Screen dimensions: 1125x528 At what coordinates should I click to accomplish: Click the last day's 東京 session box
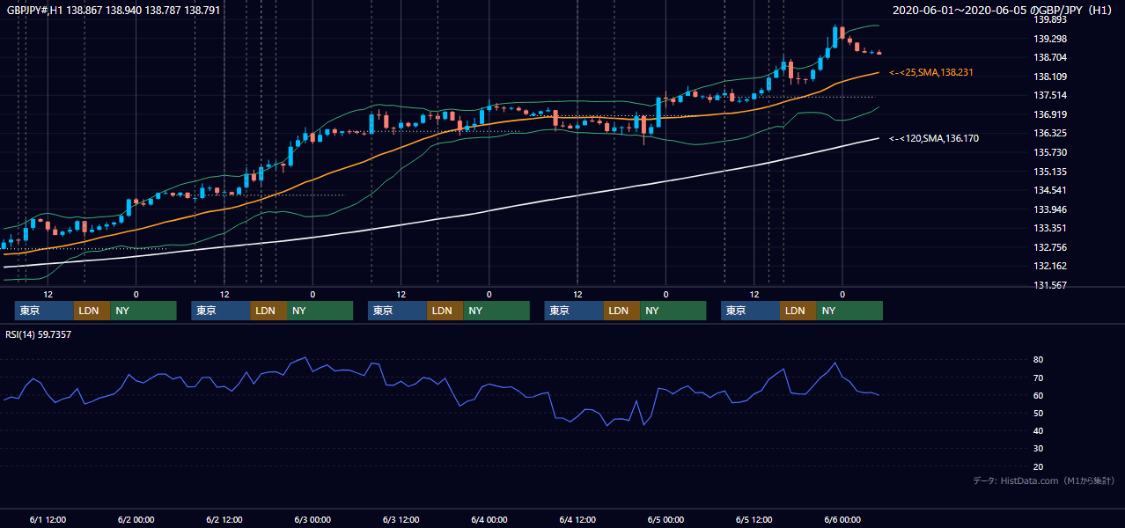[750, 311]
